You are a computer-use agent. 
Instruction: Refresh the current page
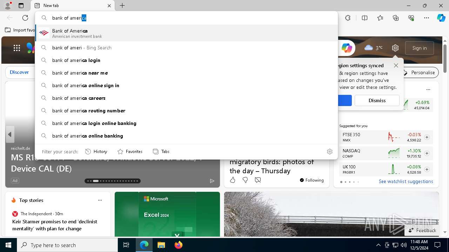25,18
